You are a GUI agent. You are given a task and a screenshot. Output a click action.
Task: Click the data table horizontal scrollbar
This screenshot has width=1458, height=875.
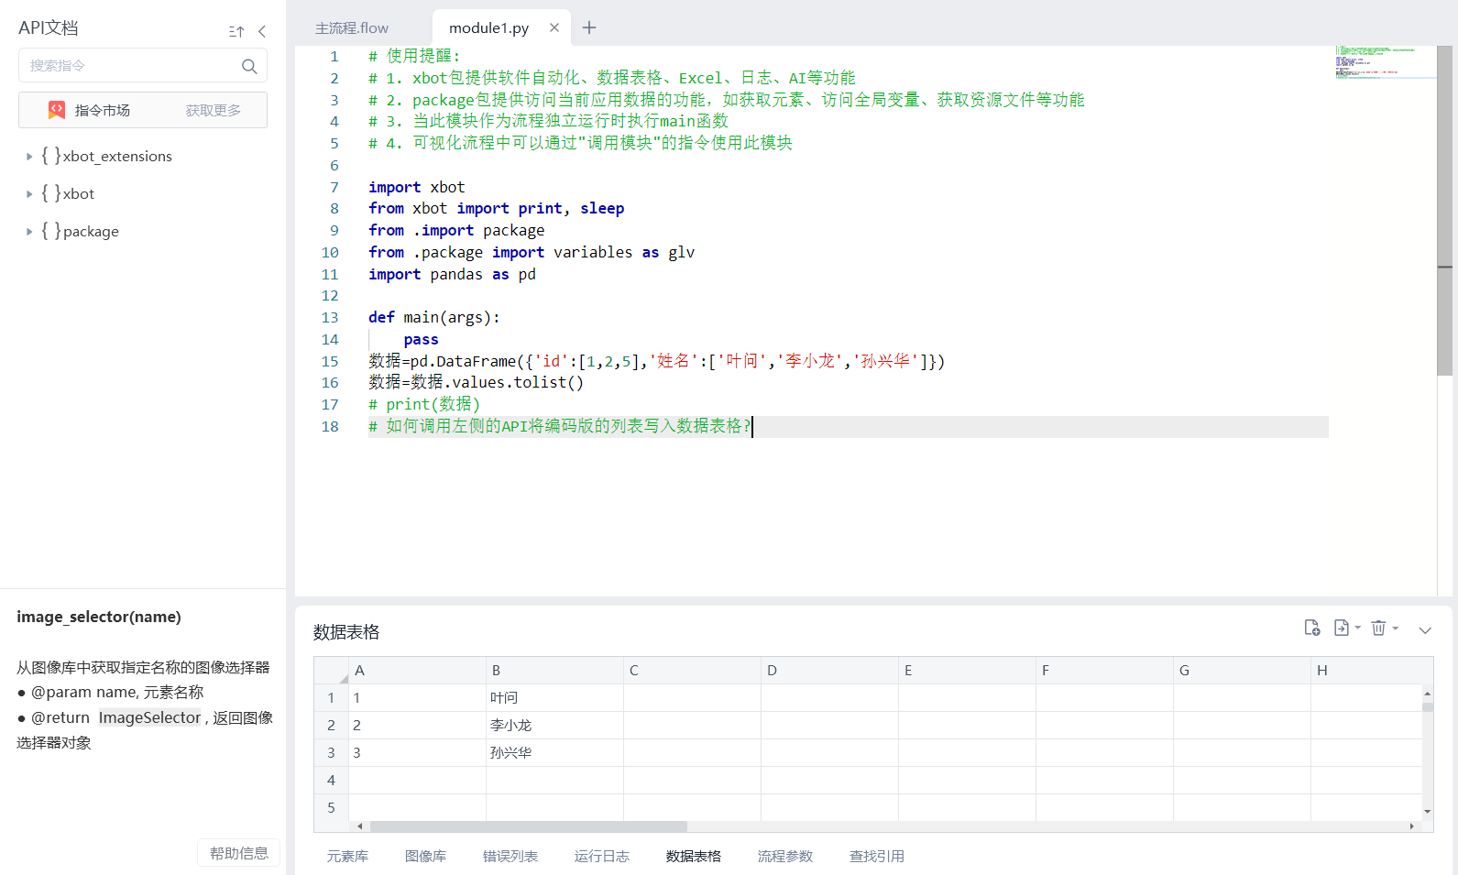pyautogui.click(x=529, y=826)
